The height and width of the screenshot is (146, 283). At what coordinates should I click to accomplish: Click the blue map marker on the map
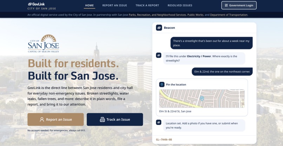[202, 98]
